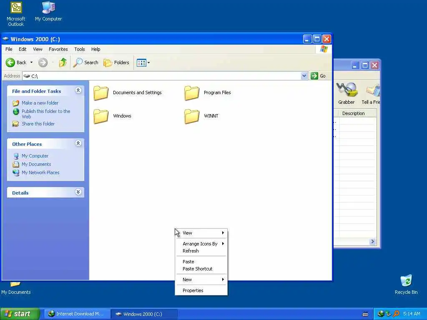Click the Start button
427x320 pixels.
coord(20,314)
